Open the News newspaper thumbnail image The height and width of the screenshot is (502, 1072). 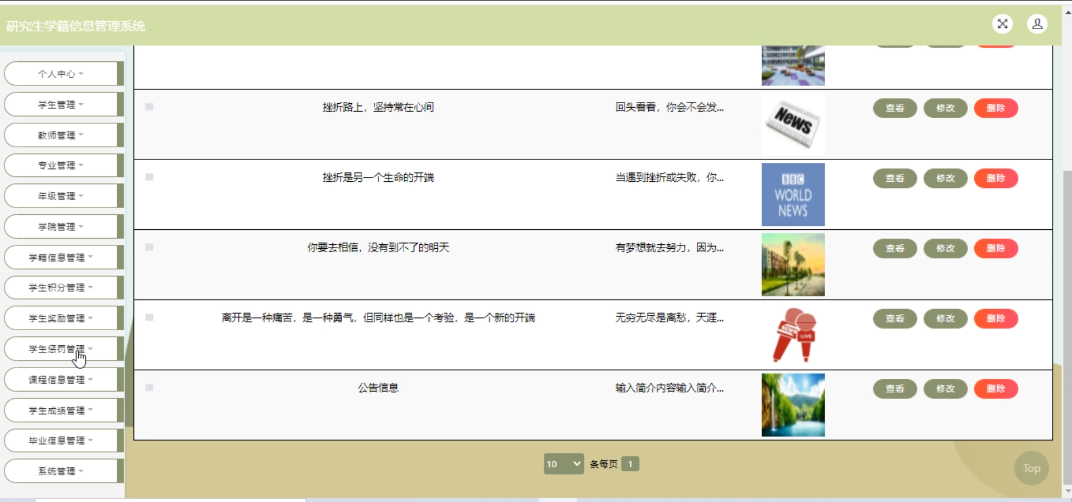[793, 124]
